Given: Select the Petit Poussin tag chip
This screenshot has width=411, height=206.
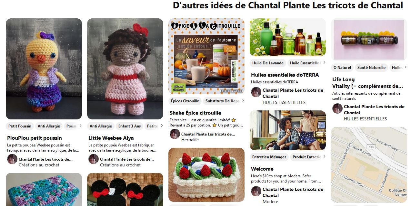Looking at the screenshot, I should [x=20, y=126].
